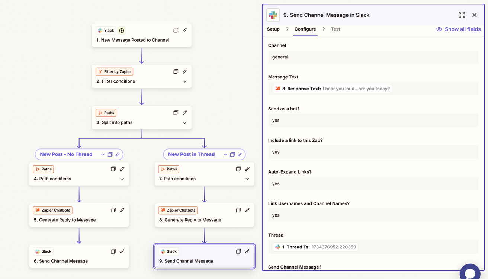The image size is (488, 279).
Task: Edit step 9 Send Channel Message
Action: pos(247,251)
